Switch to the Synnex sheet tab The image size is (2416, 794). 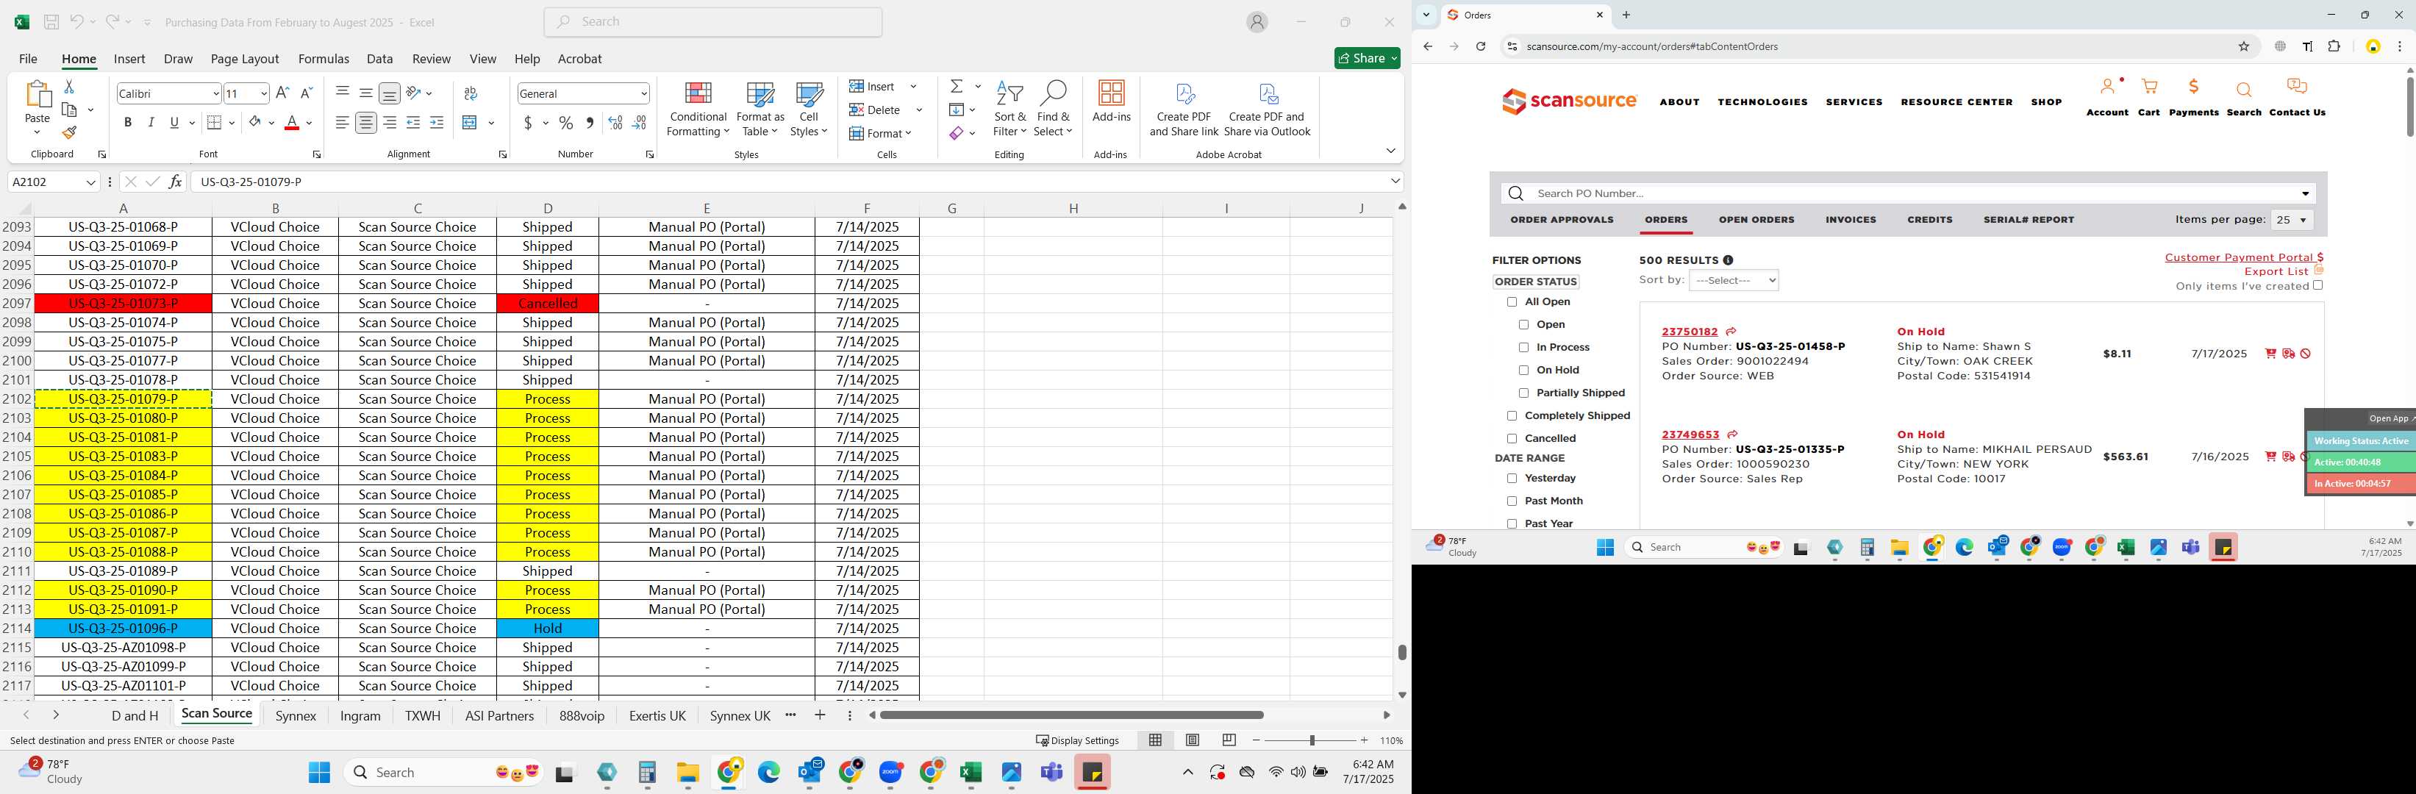tap(296, 715)
